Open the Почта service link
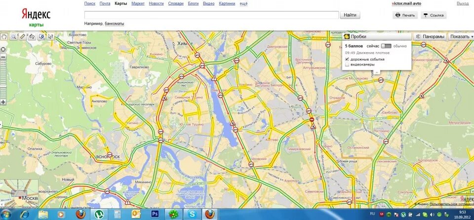Screen dimensions: 474x220 coord(105,3)
